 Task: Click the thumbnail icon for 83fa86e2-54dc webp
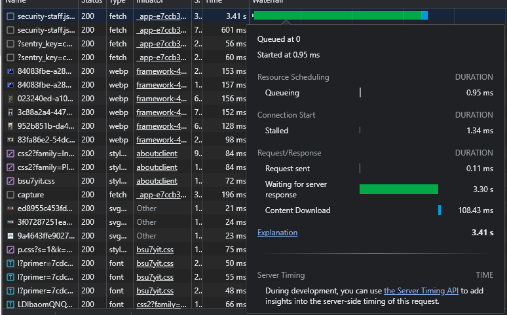[x=10, y=140]
